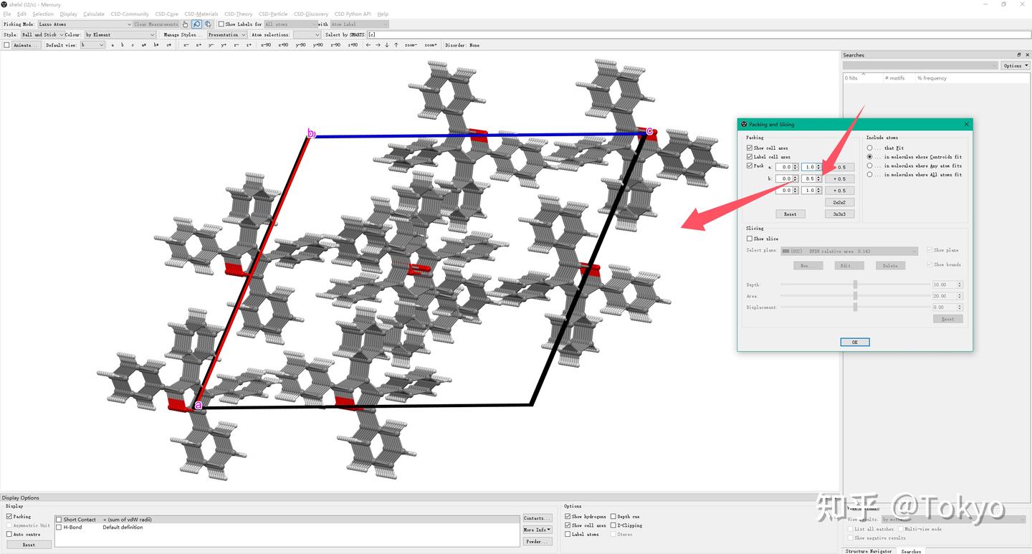Click the Select by SMARTS input field
The height and width of the screenshot is (554, 1032).
[699, 34]
